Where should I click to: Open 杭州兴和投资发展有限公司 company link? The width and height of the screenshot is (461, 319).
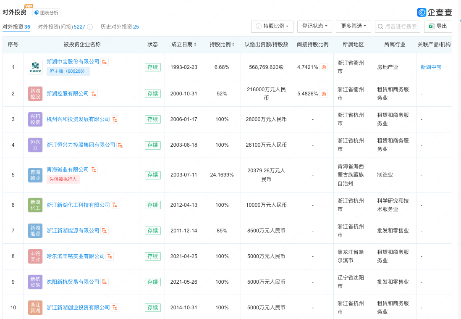tap(78, 119)
